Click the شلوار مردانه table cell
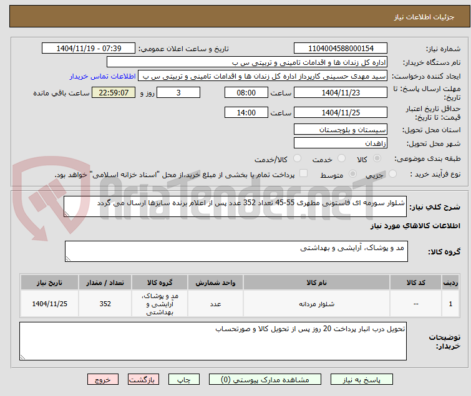 click(317, 304)
